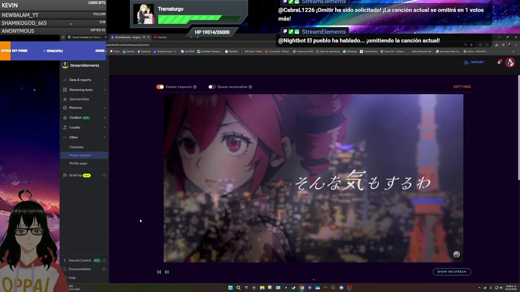
Task: Enable the Queue moderation toggle
Action: [x=212, y=87]
